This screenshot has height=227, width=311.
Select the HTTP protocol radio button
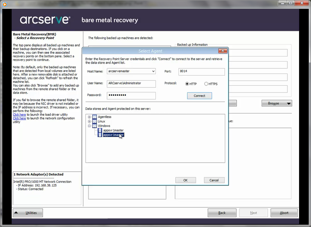click(187, 84)
